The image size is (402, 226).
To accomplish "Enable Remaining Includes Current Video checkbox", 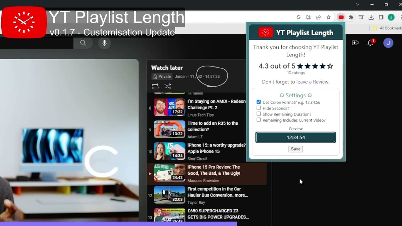I will point(258,120).
